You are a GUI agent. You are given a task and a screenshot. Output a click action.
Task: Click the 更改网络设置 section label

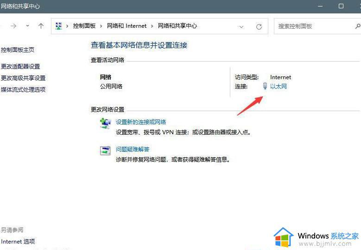point(108,109)
